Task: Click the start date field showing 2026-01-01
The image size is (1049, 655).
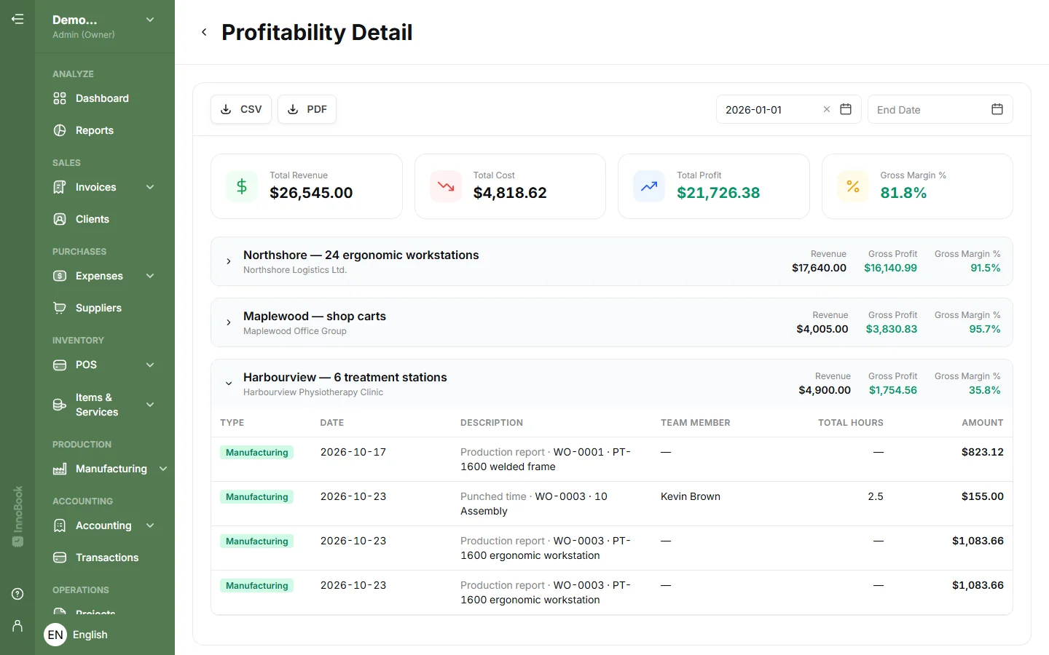Action: [789, 109]
